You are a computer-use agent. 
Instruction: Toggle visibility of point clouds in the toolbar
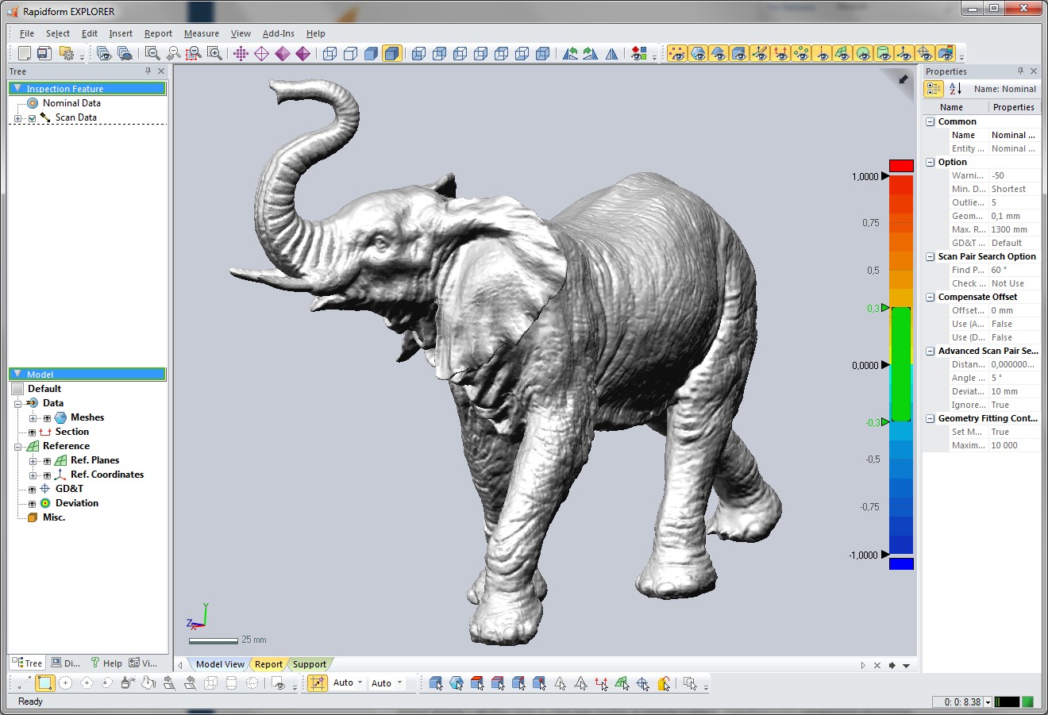tap(677, 53)
